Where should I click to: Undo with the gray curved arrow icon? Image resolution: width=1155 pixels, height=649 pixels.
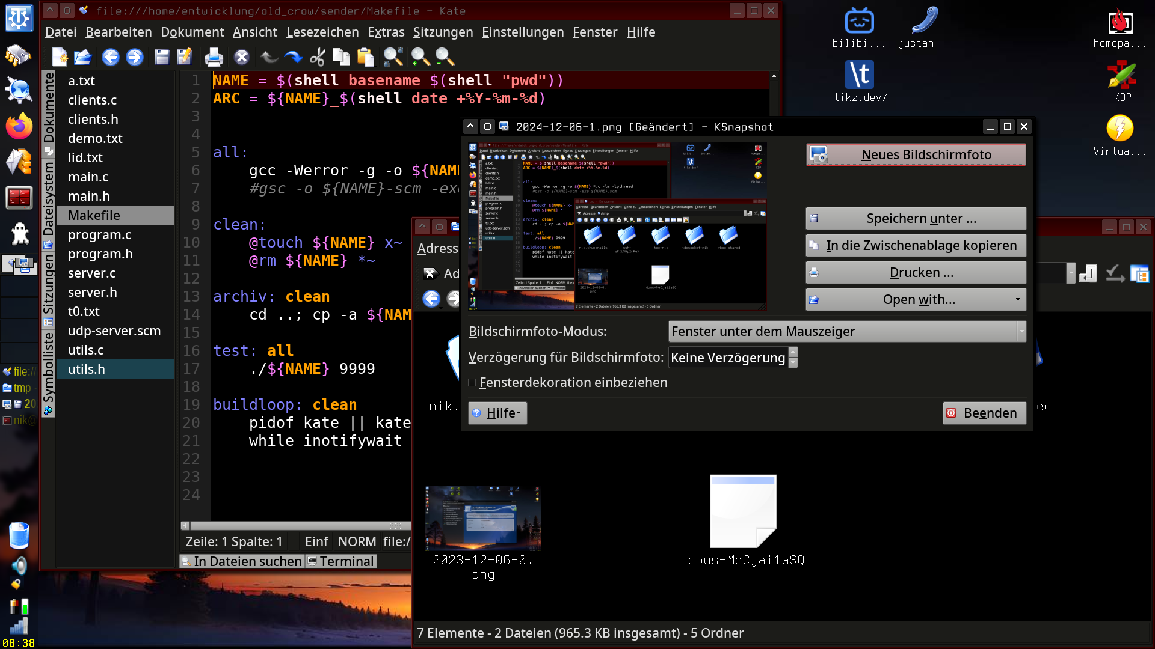coord(269,57)
